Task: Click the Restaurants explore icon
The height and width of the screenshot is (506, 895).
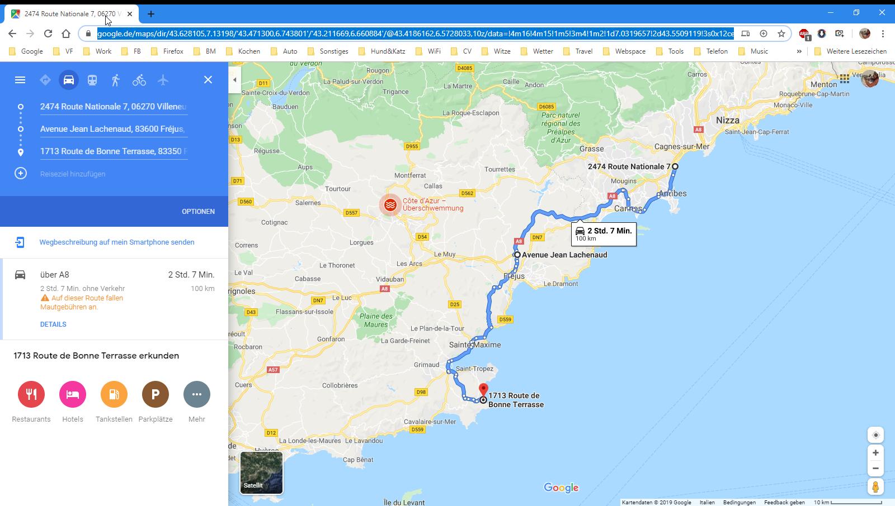Action: [31, 394]
